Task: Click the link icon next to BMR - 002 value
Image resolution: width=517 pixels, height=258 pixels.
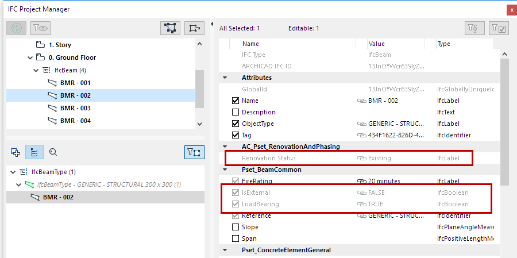Action: pyautogui.click(x=362, y=101)
